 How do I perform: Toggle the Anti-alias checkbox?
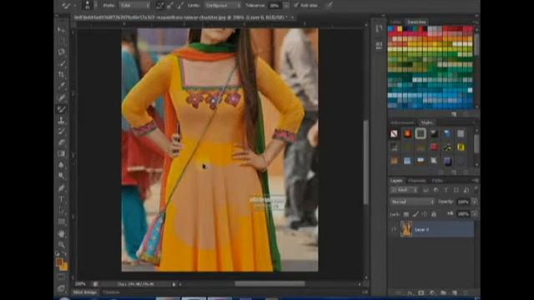coord(296,5)
